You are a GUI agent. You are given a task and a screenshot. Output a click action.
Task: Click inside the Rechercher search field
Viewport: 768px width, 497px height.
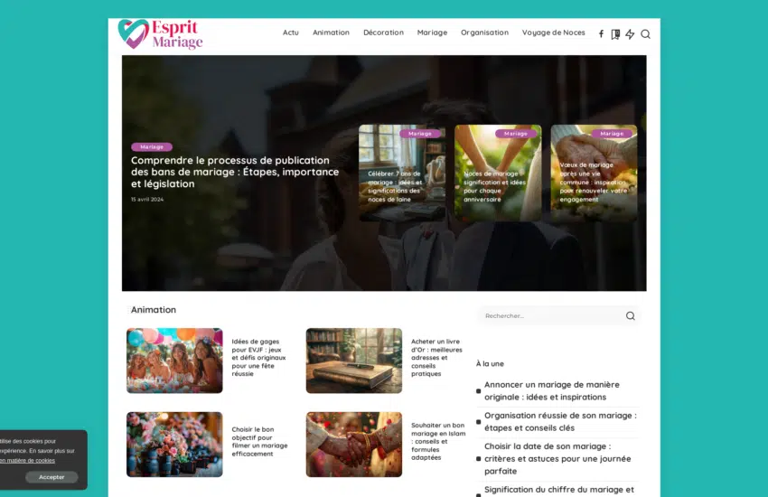(547, 316)
